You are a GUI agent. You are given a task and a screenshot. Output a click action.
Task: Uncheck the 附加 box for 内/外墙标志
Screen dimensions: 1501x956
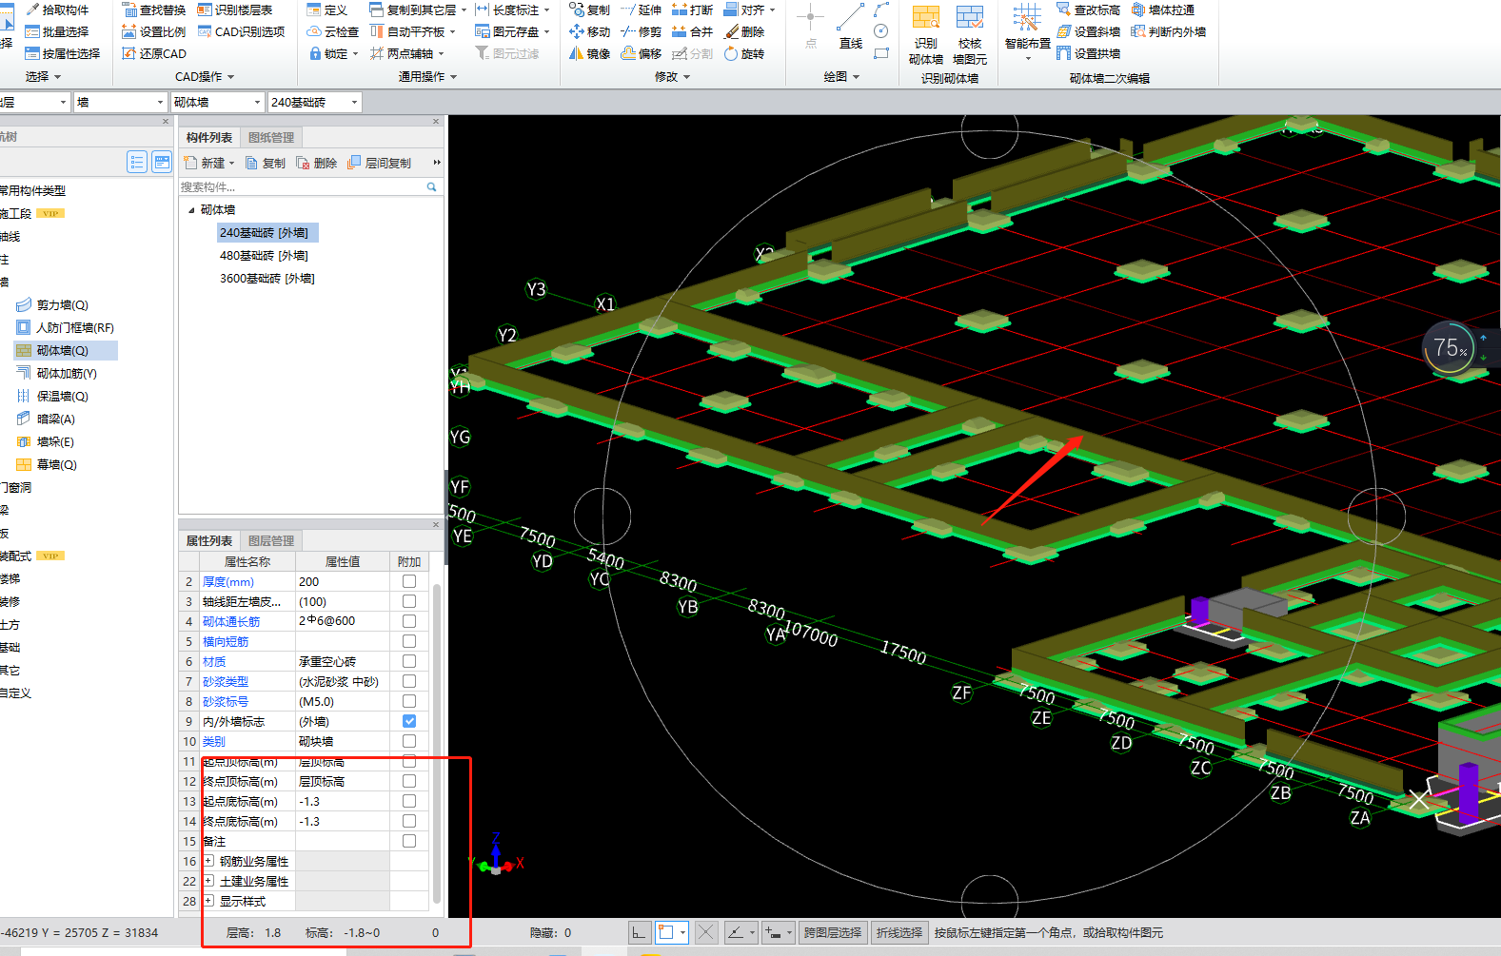point(408,721)
